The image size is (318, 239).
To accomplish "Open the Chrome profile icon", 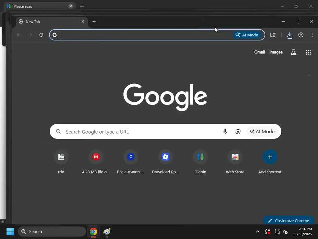I will click(x=301, y=35).
